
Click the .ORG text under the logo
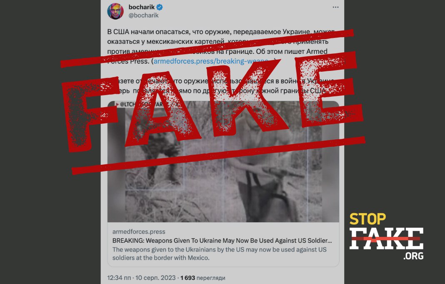413,256
